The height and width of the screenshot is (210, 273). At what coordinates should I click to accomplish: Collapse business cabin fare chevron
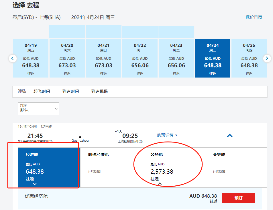[160, 184]
